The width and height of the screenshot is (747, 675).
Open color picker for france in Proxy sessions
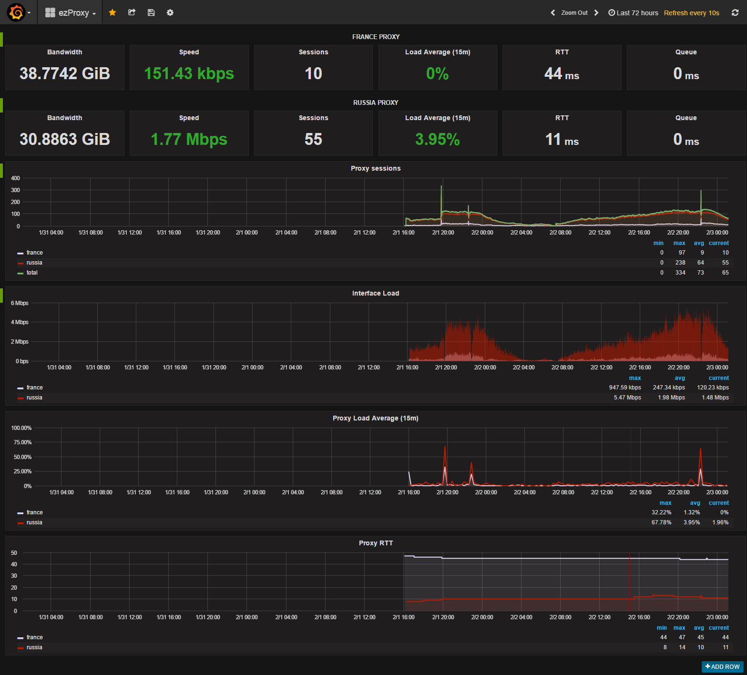click(x=20, y=253)
